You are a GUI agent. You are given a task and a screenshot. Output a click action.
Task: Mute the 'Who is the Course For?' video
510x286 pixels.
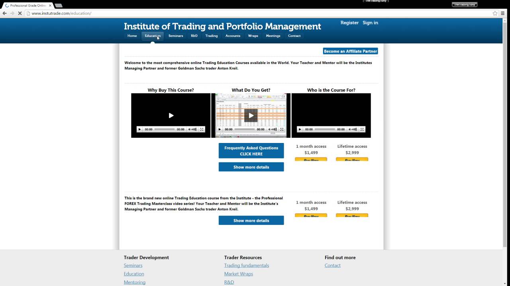(350, 129)
